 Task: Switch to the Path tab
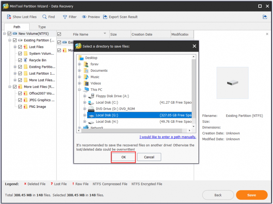pos(17,27)
